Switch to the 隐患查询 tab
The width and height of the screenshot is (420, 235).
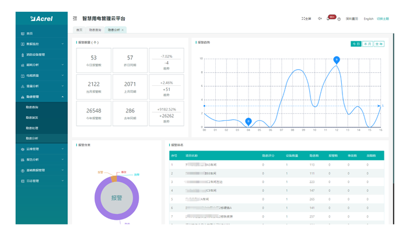pyautogui.click(x=95, y=30)
